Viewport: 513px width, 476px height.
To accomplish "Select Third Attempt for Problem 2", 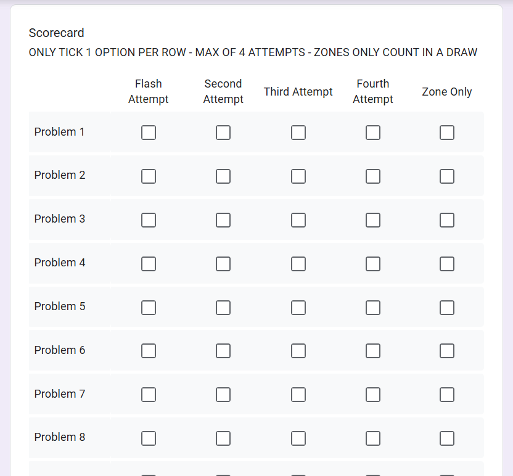I will 298,176.
